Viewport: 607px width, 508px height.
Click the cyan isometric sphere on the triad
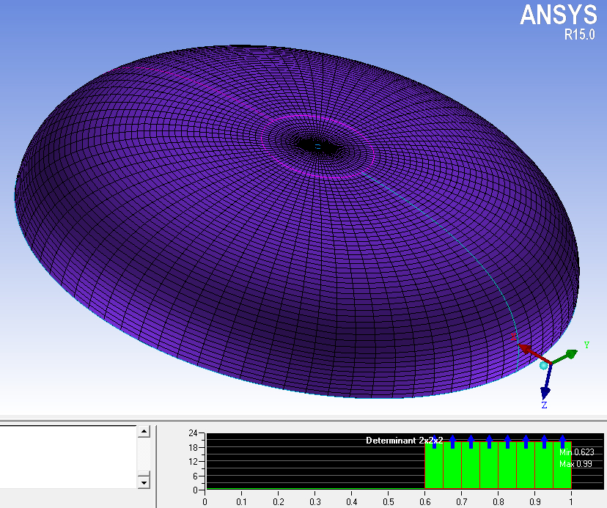[544, 365]
